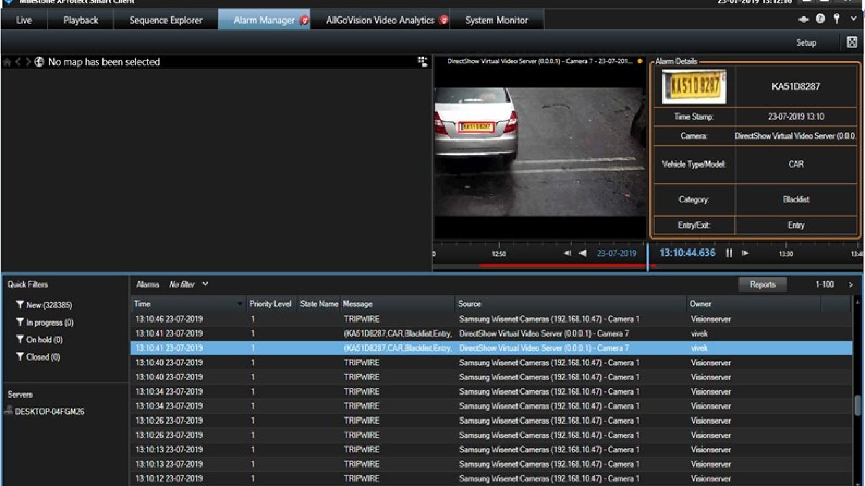Click the alarm list vertical scrollbar

click(x=858, y=405)
